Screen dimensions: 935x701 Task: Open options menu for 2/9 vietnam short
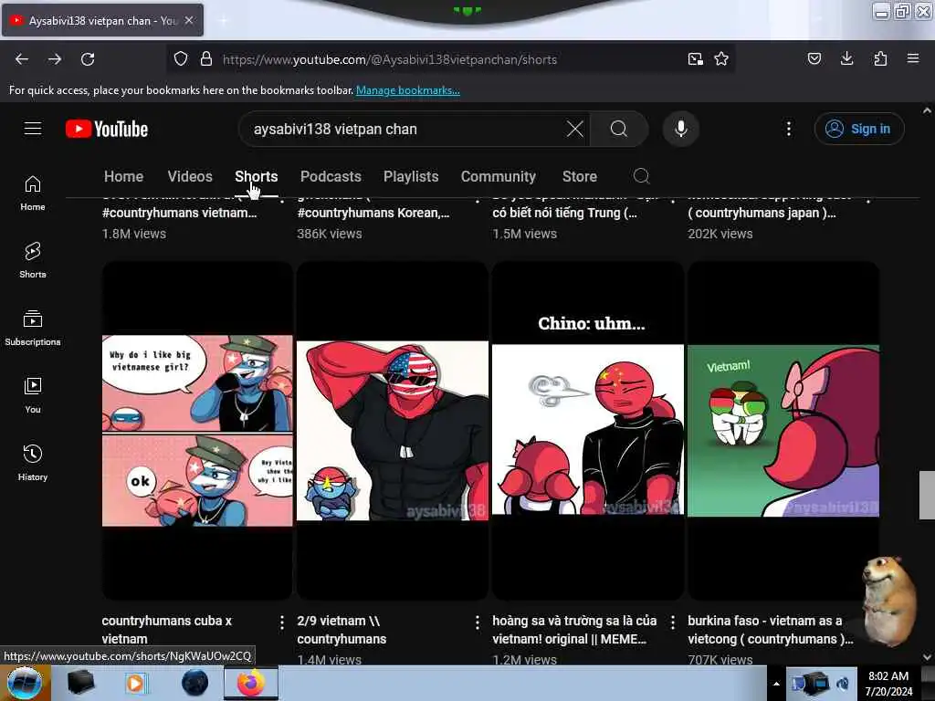click(x=478, y=623)
